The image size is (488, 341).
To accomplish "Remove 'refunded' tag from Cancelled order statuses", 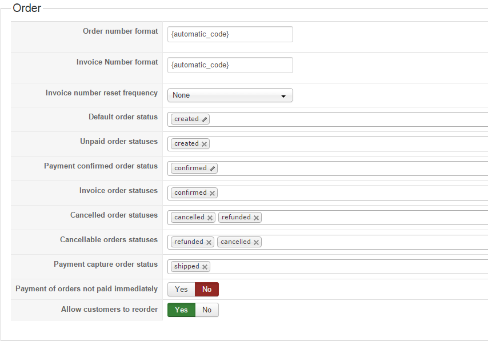I will point(257,218).
